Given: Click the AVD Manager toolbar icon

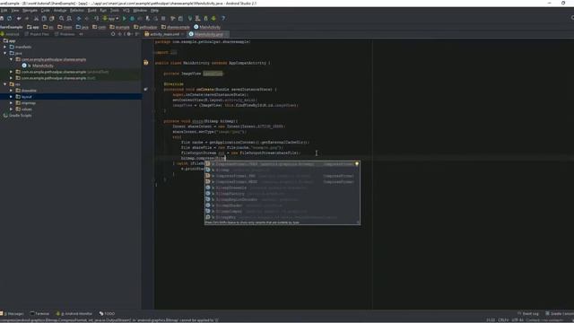Looking at the screenshot, I should pos(197,18).
